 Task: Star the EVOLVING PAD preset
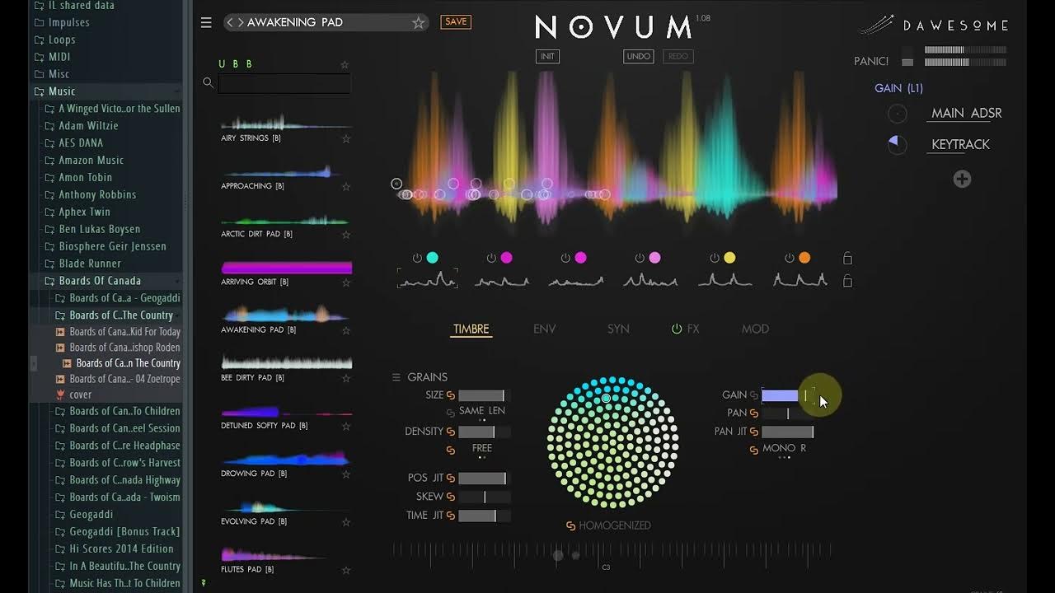click(346, 521)
